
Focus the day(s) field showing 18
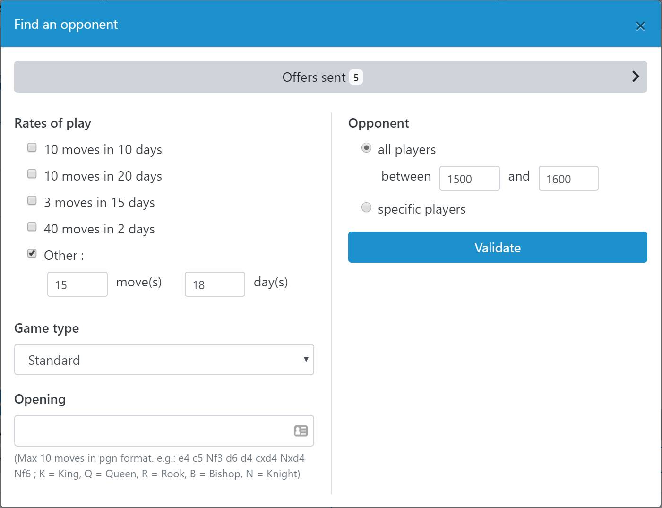(x=215, y=284)
